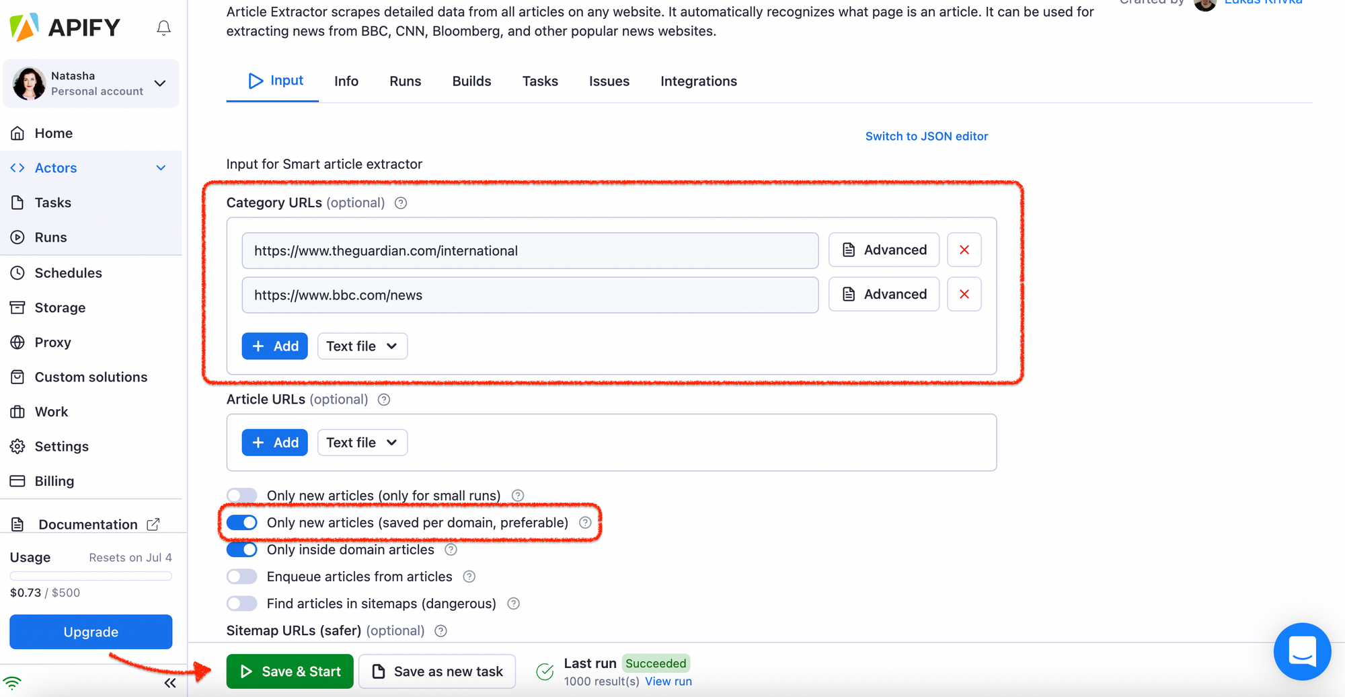Select Schedules in the sidebar
The width and height of the screenshot is (1345, 697).
(67, 272)
